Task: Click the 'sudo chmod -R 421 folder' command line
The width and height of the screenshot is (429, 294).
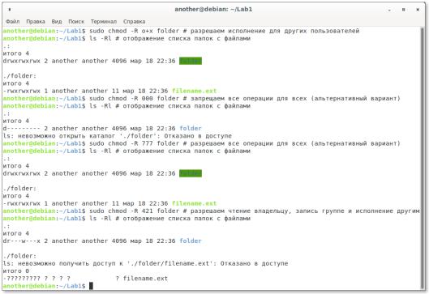Action: (x=211, y=211)
